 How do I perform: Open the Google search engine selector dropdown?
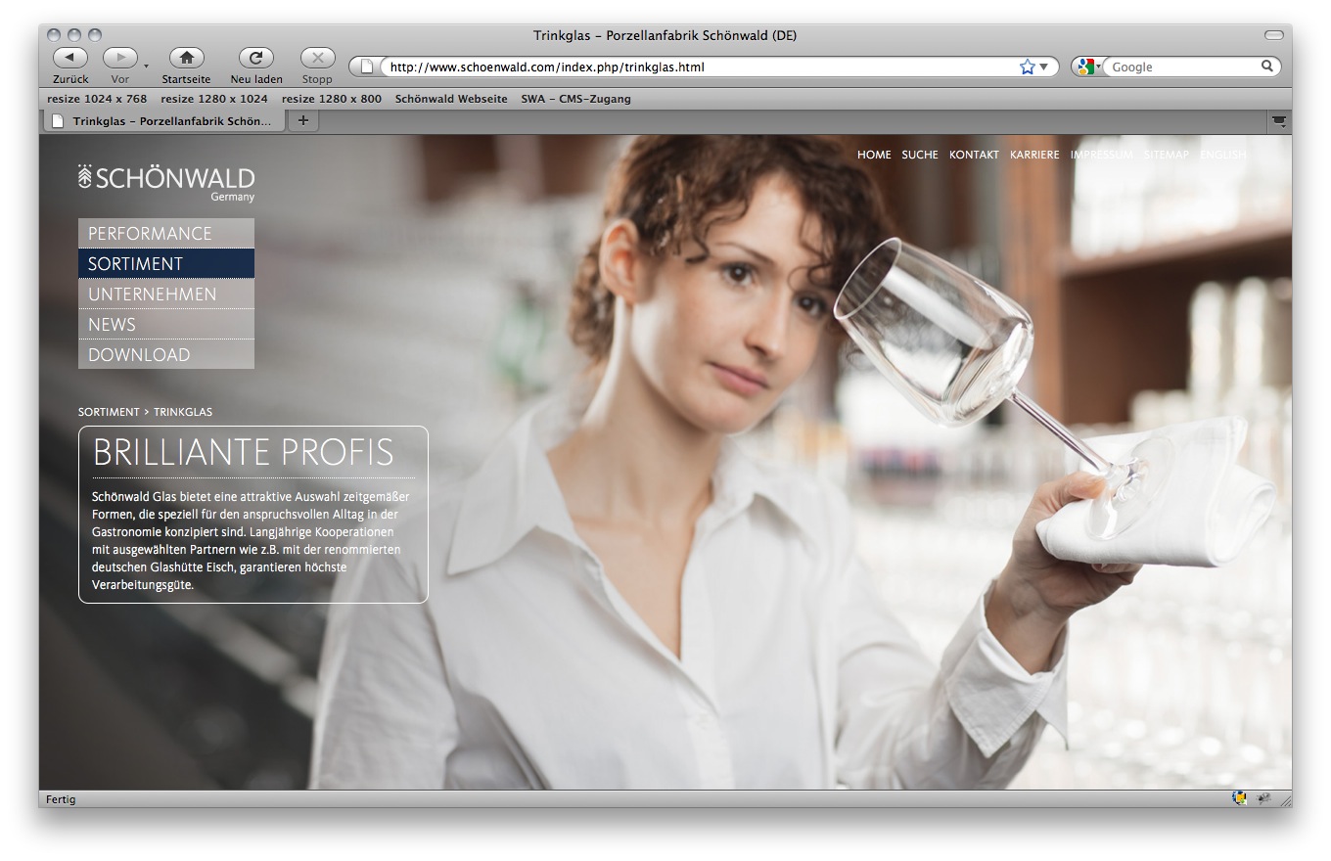(1088, 68)
